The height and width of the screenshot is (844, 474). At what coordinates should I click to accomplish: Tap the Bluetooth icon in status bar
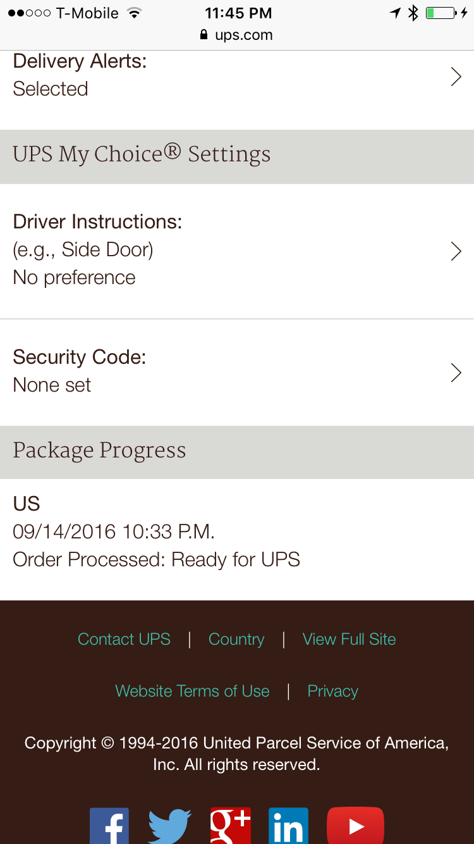[413, 13]
